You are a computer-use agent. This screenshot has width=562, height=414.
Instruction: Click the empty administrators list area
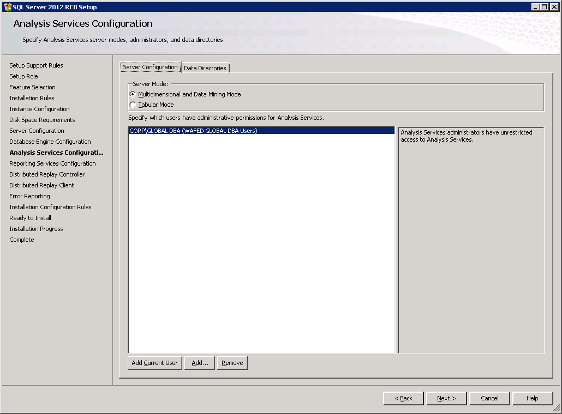[261, 245]
